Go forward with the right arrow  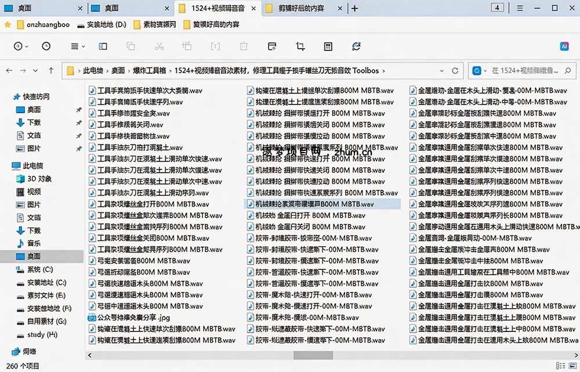tap(23, 70)
